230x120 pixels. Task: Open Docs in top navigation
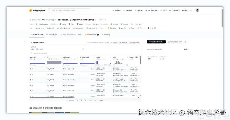[x=163, y=10]
